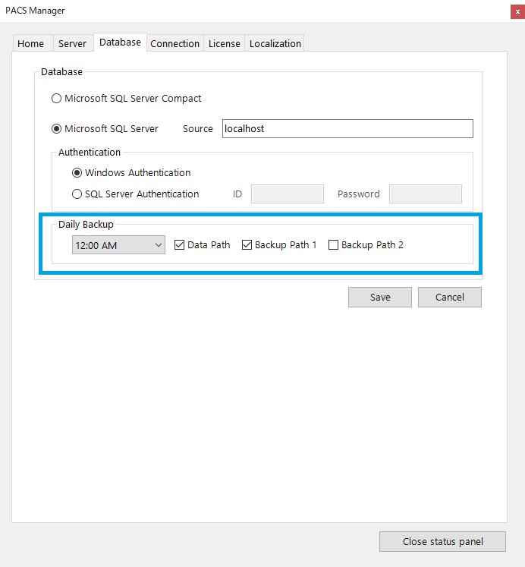Open the Server tab
The image size is (525, 567).
73,43
